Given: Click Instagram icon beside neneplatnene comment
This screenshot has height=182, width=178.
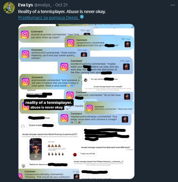Looking at the screenshot, I should tap(71, 43).
